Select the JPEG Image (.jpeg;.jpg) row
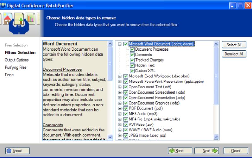Viewport: 252px width, 158px height. (x=147, y=136)
